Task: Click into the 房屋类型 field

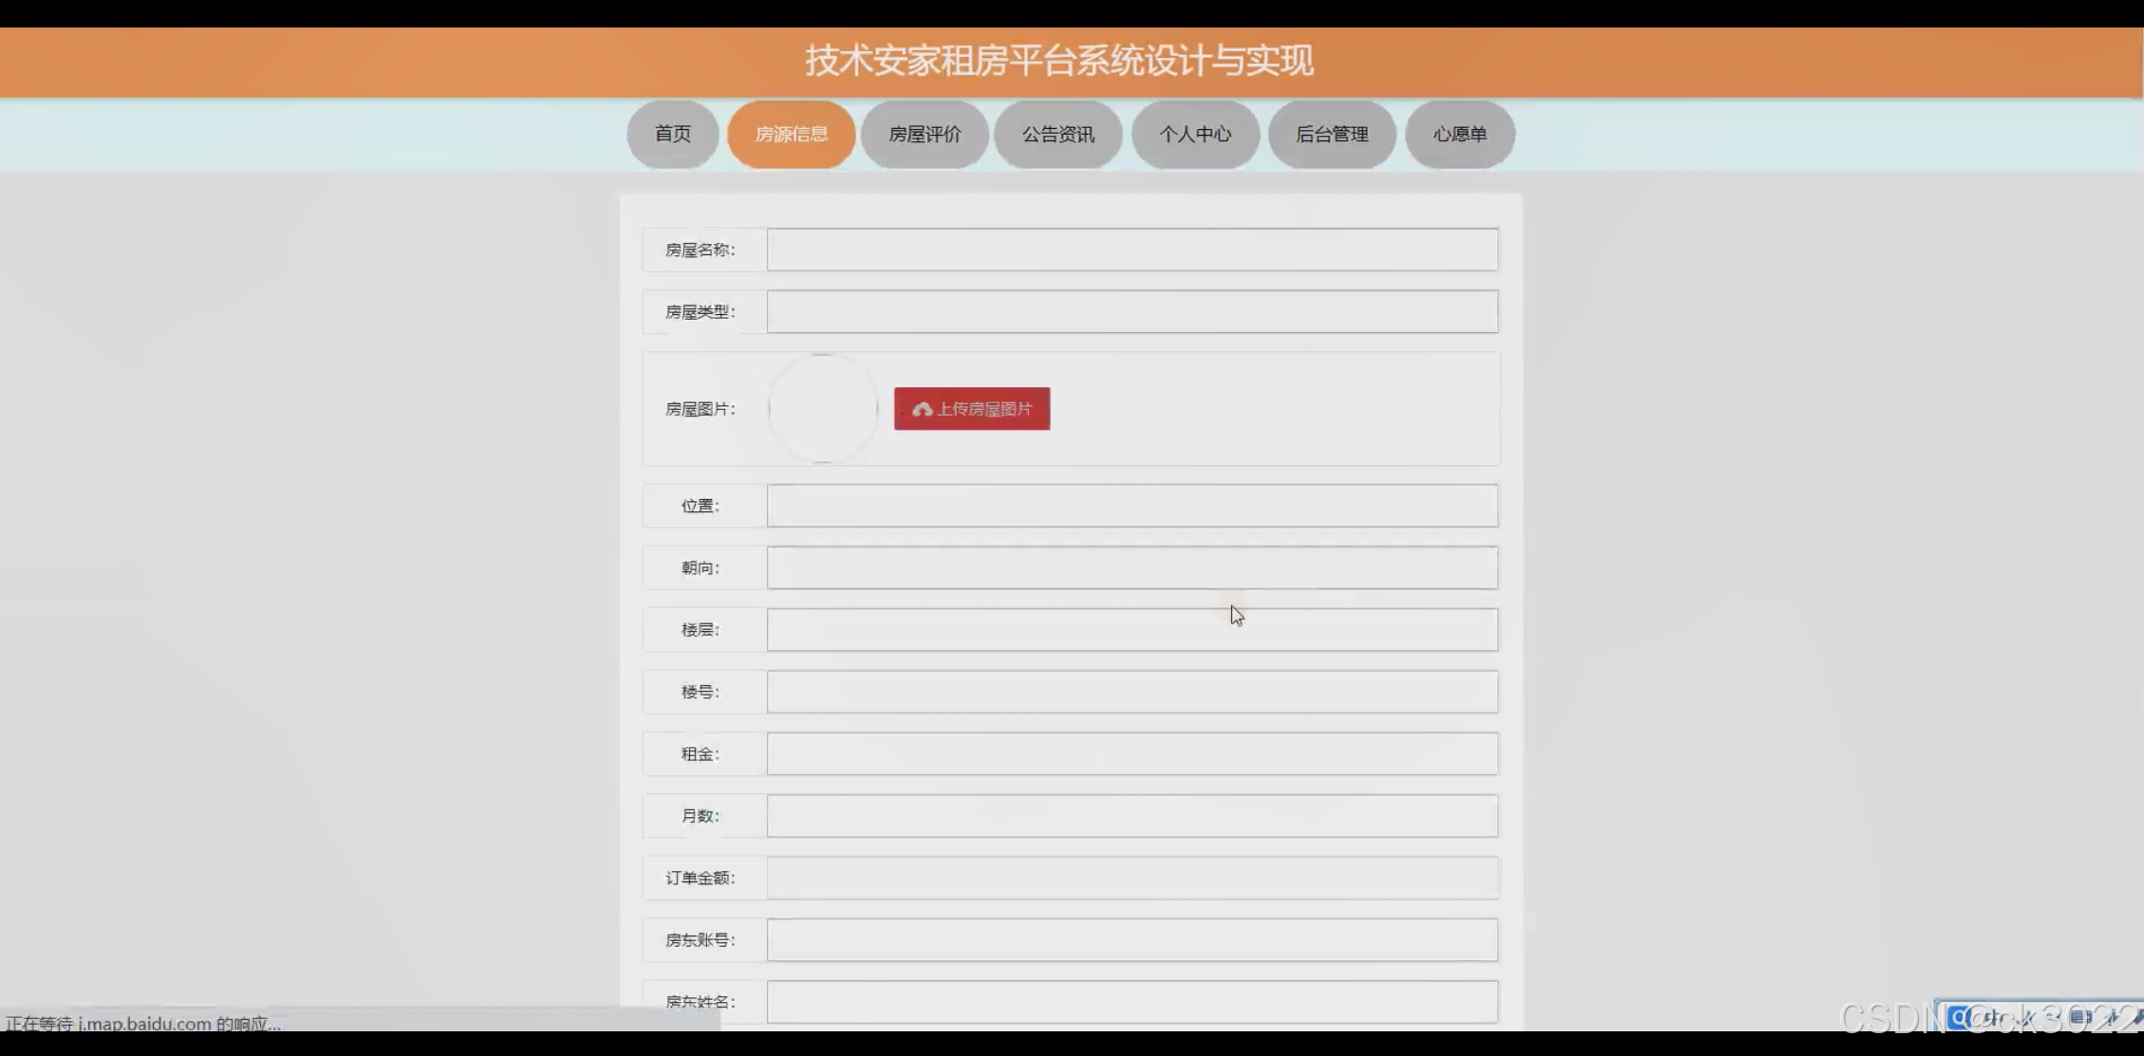Action: (1131, 312)
